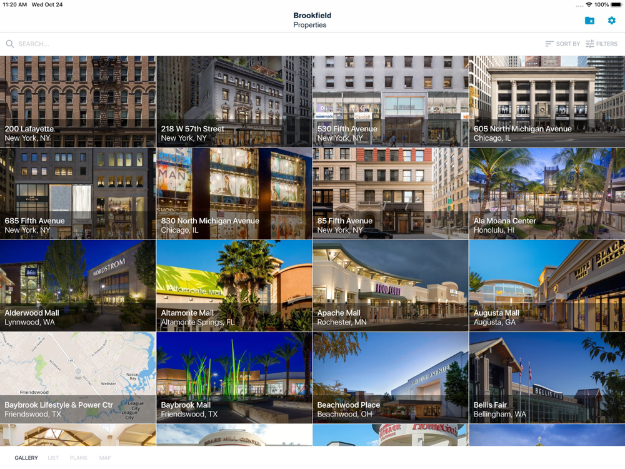Image resolution: width=625 pixels, height=469 pixels.
Task: View the Ala Moana Center property
Action: pyautogui.click(x=547, y=194)
